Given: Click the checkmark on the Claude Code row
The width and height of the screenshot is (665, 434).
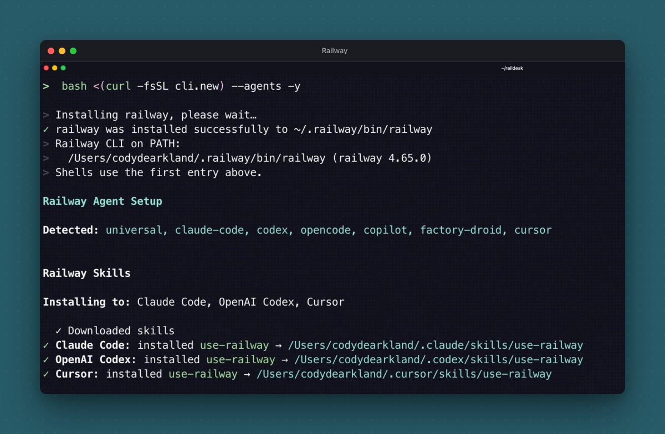Looking at the screenshot, I should (x=46, y=345).
